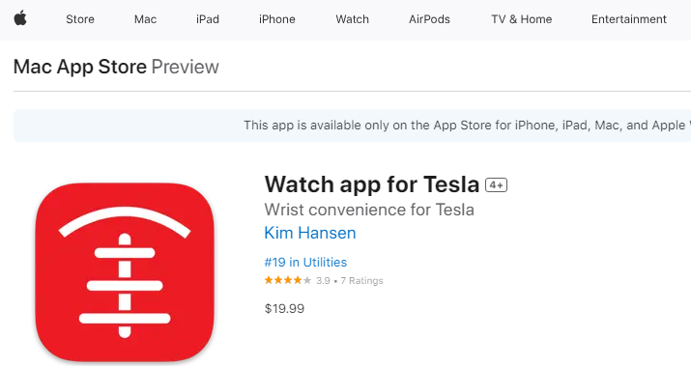Click the Watch app for Tesla title
The height and width of the screenshot is (366, 691).
(371, 184)
